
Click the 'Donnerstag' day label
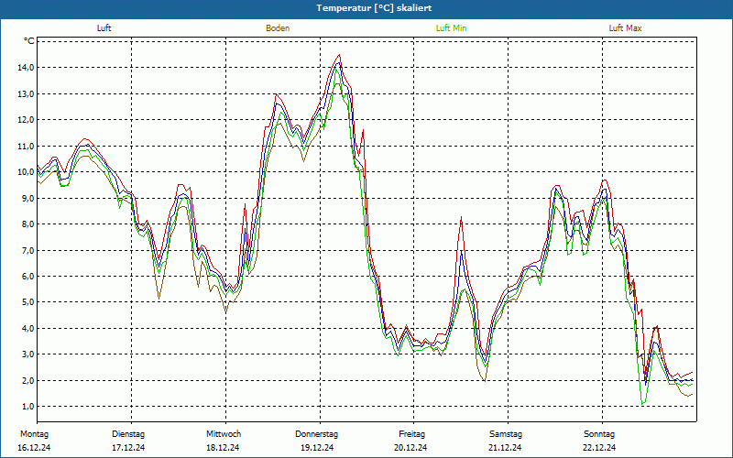click(316, 434)
